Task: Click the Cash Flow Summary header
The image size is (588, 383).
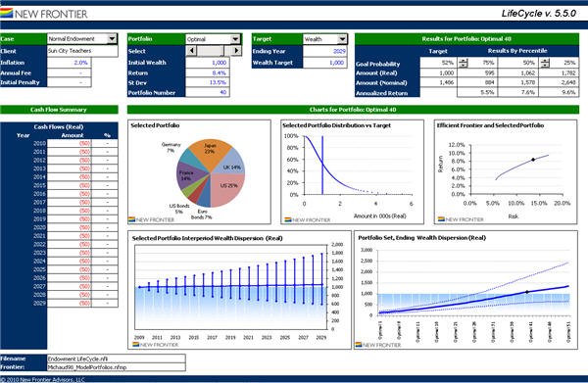Action: [59, 110]
